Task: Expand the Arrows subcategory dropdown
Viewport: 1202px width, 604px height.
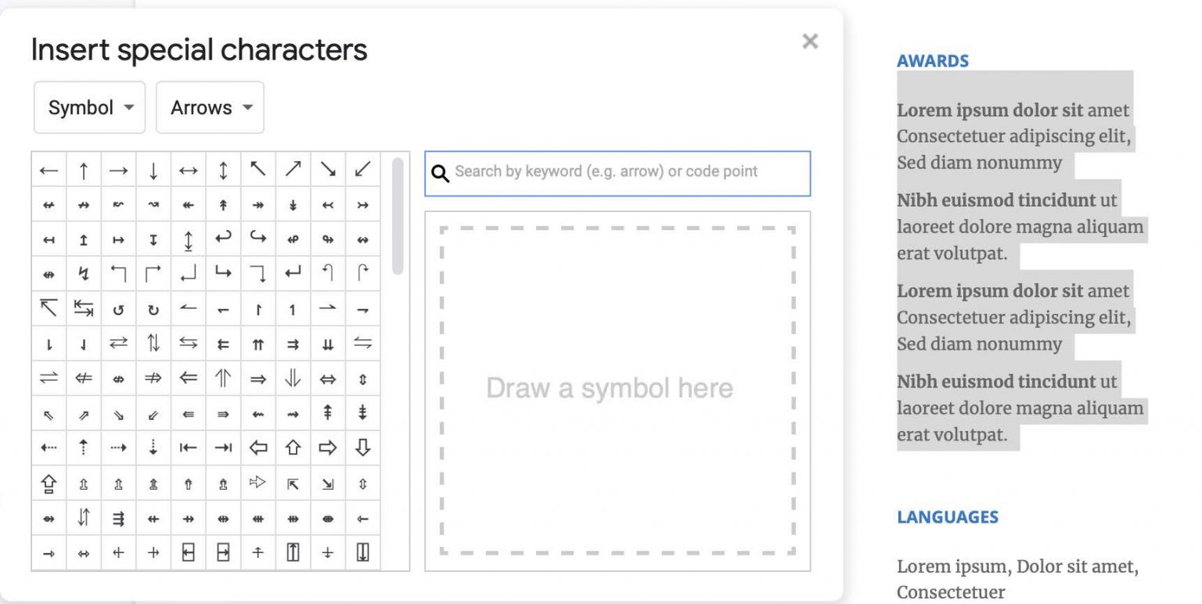Action: pyautogui.click(x=211, y=108)
